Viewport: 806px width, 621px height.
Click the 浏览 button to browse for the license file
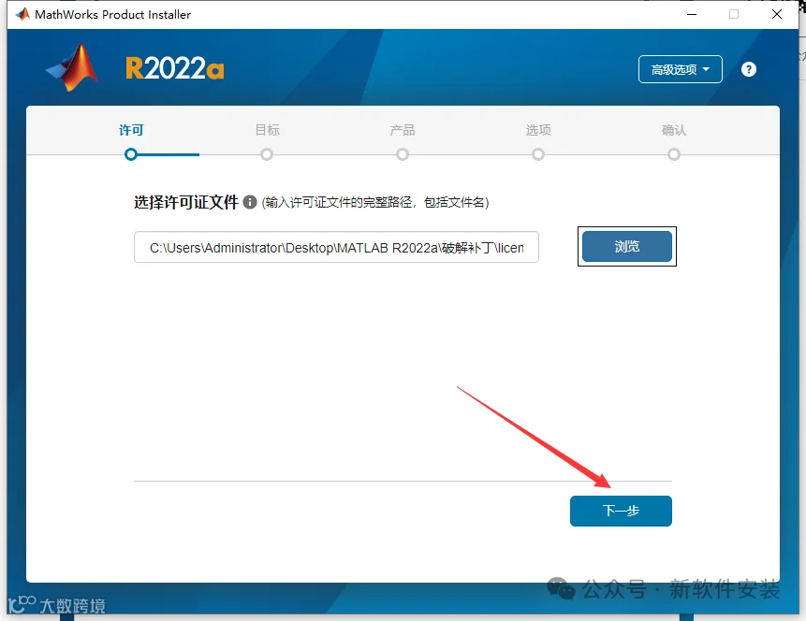(x=627, y=247)
